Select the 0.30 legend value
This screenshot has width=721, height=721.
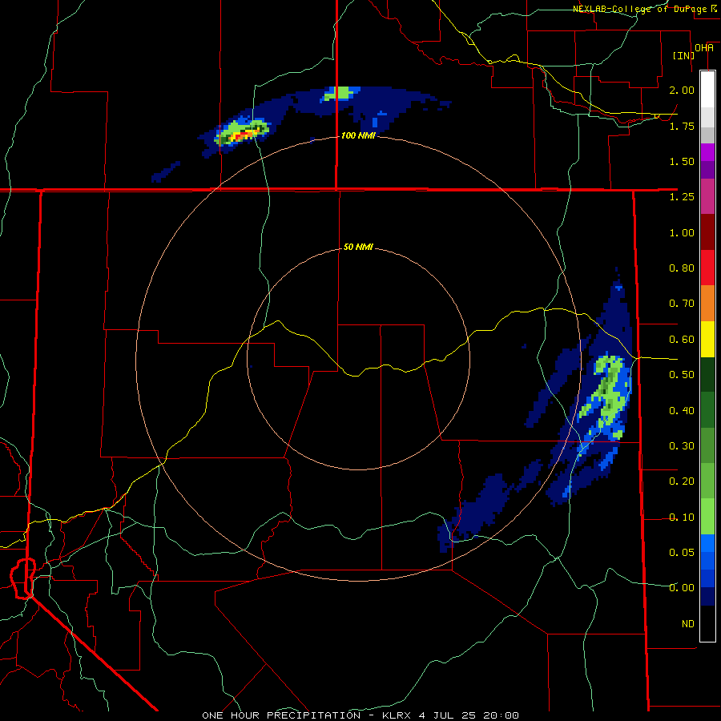682,446
